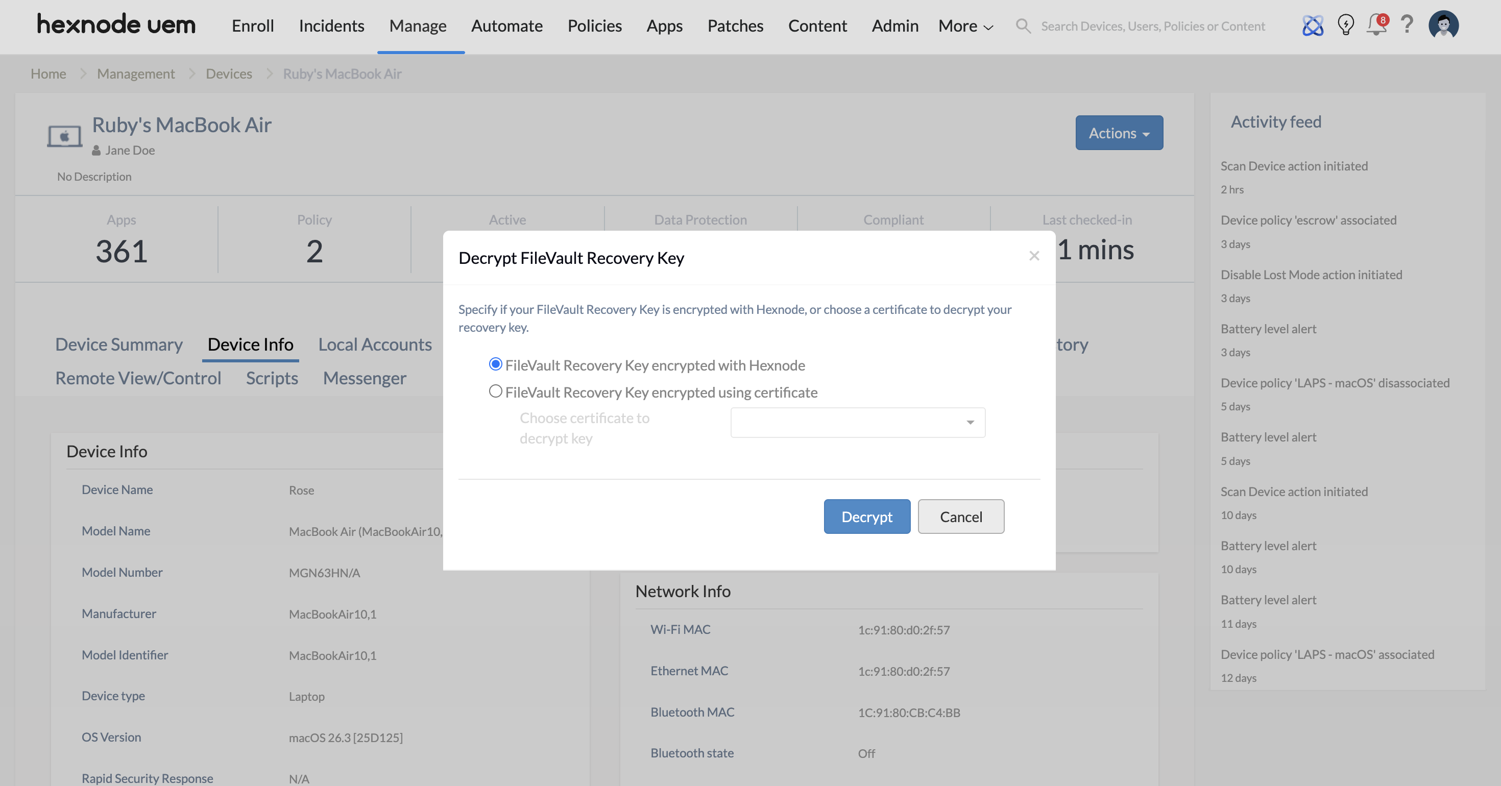Click 'Device policy 'escrow' associated' activity
The width and height of the screenshot is (1501, 786).
tap(1308, 219)
